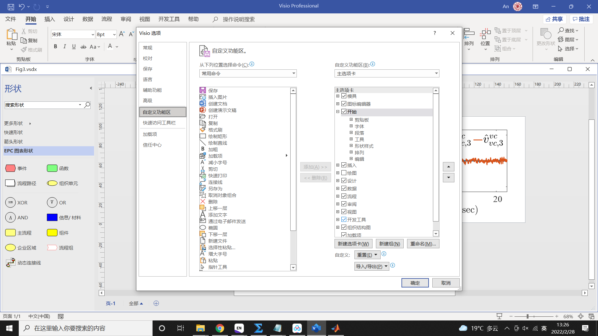Viewport: 598px width, 336px height.
Task: Click the 取消 button
Action: [446, 283]
